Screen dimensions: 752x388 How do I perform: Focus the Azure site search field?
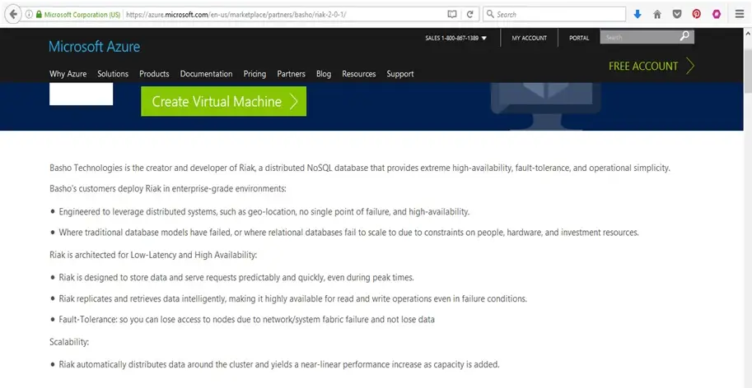(x=639, y=37)
